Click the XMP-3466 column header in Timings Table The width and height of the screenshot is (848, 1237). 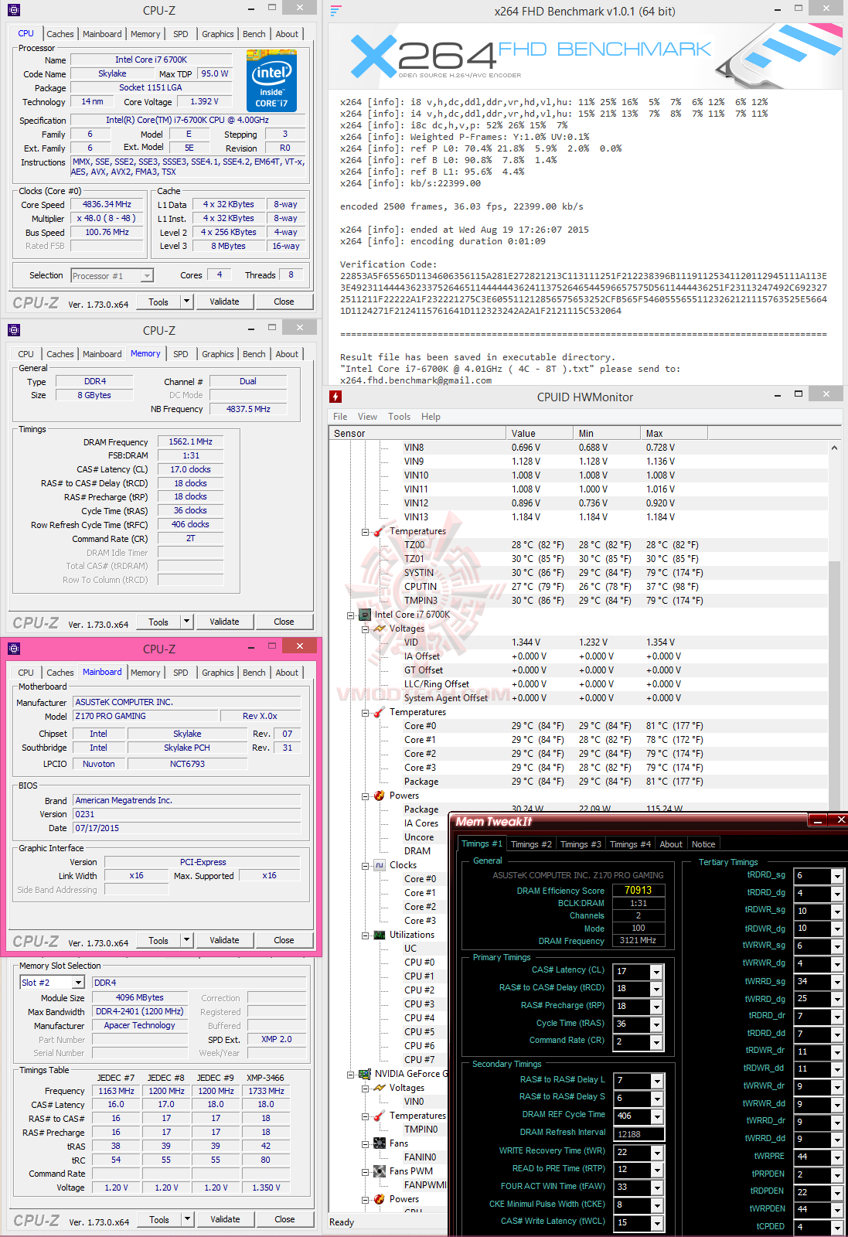[x=265, y=1078]
